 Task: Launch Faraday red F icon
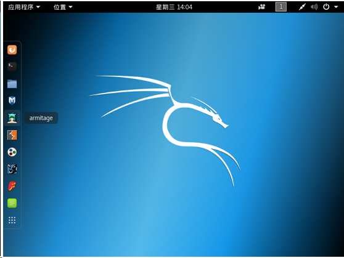tap(12, 186)
